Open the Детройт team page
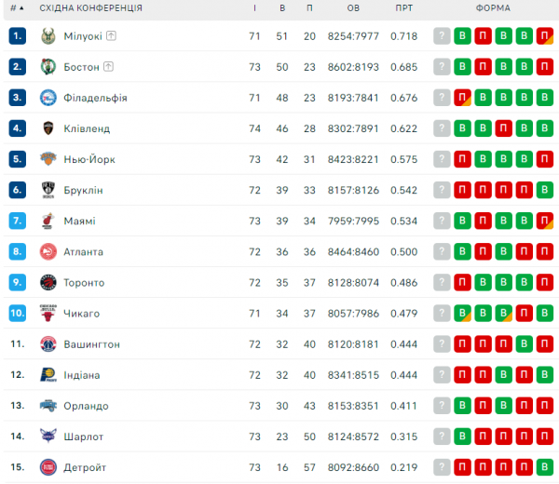 pos(85,467)
